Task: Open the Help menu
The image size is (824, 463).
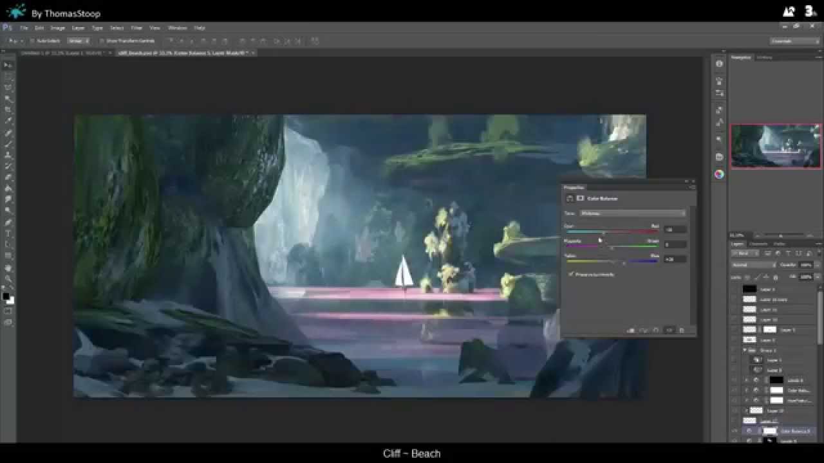Action: [200, 28]
